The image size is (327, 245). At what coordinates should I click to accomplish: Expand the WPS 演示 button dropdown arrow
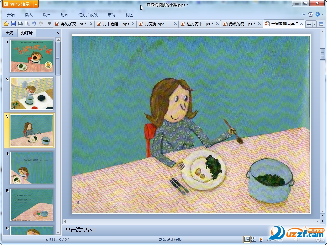pos(36,4)
